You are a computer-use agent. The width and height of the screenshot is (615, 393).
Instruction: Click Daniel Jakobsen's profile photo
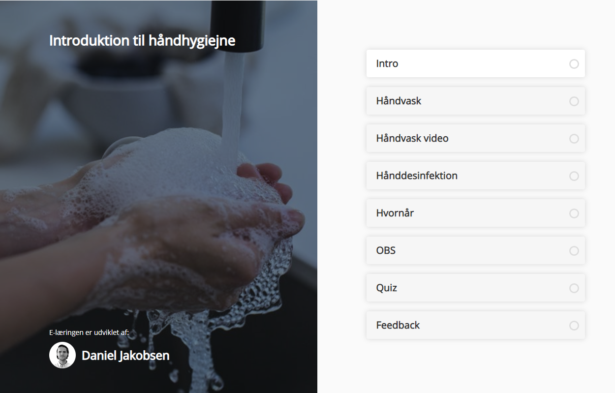(62, 355)
